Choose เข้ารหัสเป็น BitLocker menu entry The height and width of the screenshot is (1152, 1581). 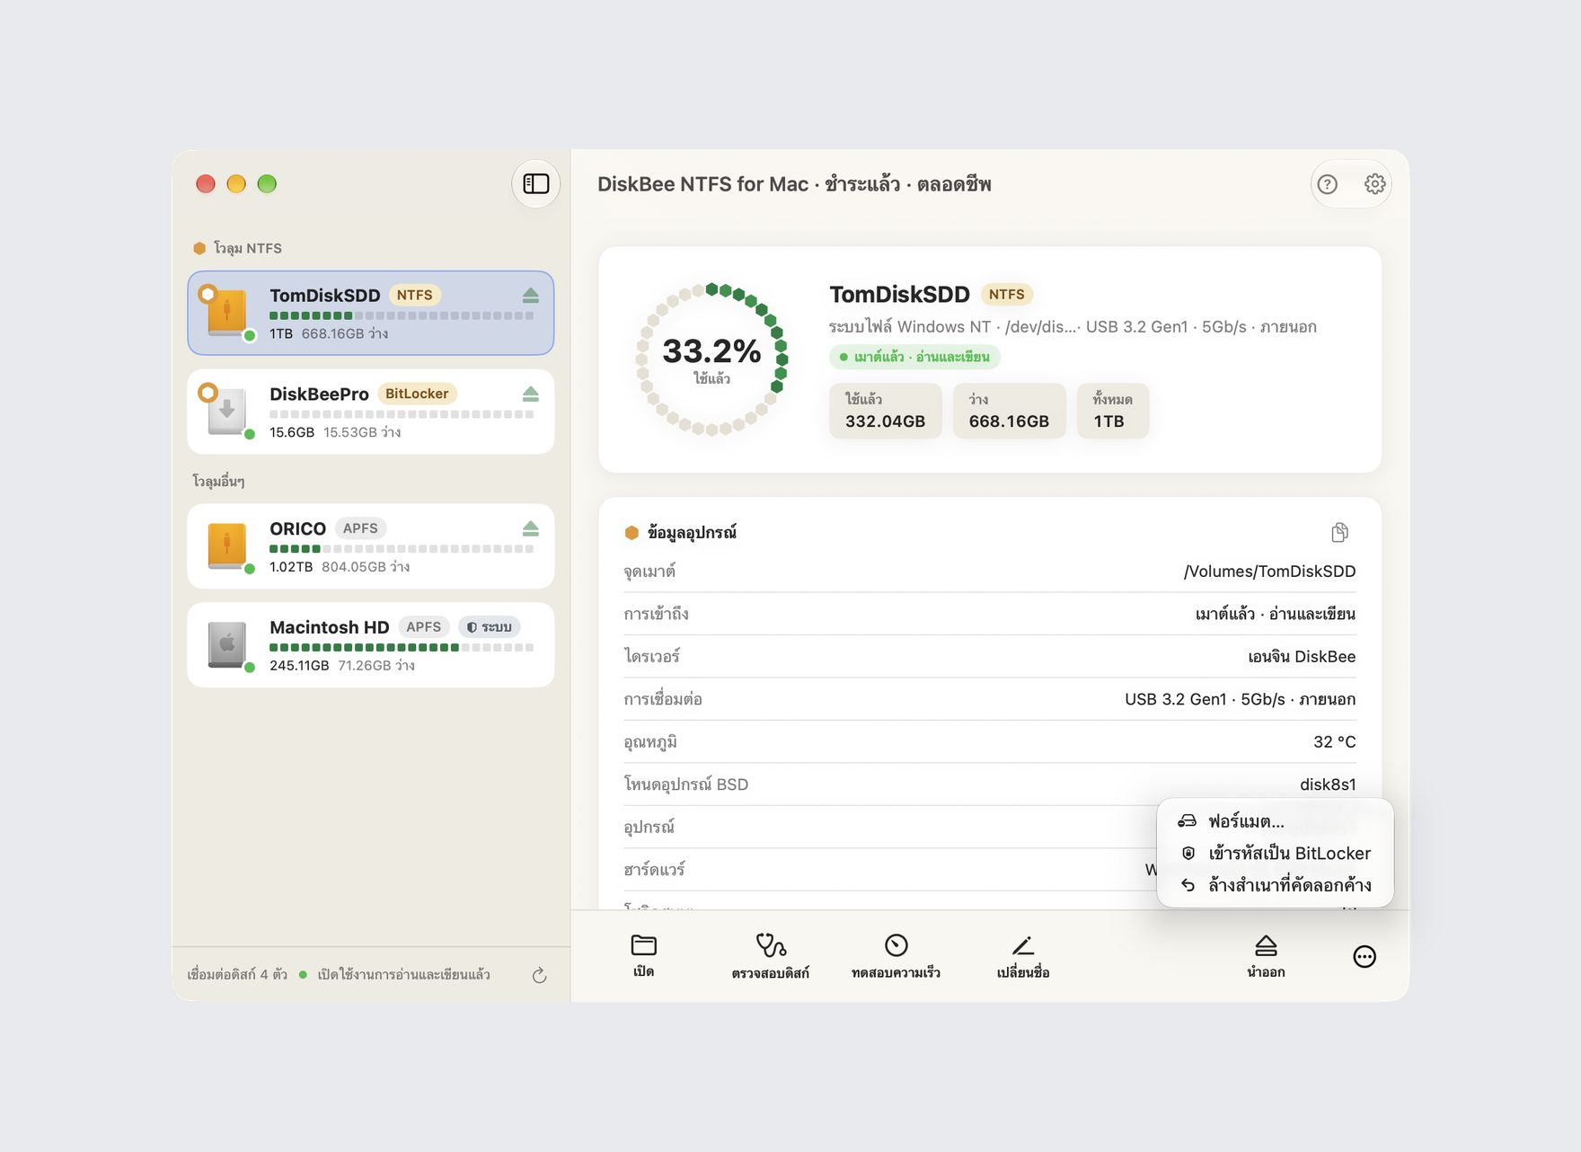(x=1276, y=854)
